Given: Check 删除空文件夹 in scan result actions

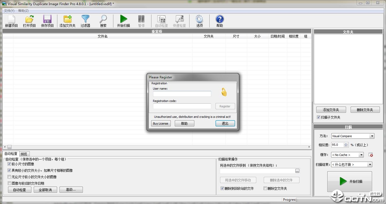Looking at the screenshot, I should pos(265,188).
